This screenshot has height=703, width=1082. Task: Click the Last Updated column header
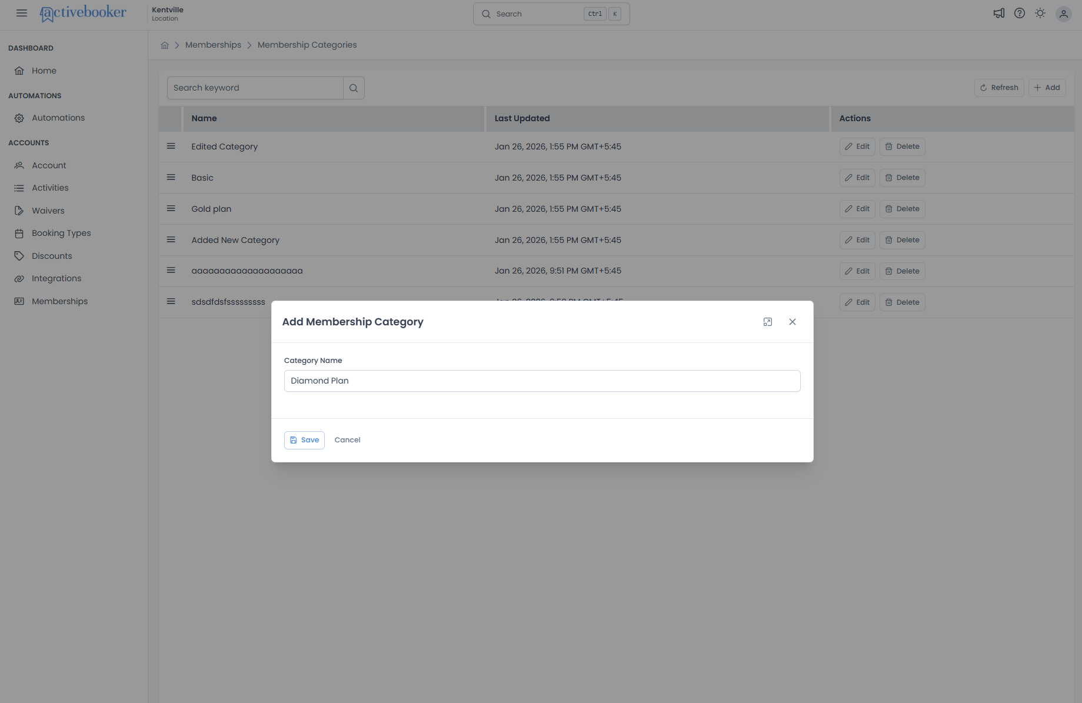tap(657, 118)
